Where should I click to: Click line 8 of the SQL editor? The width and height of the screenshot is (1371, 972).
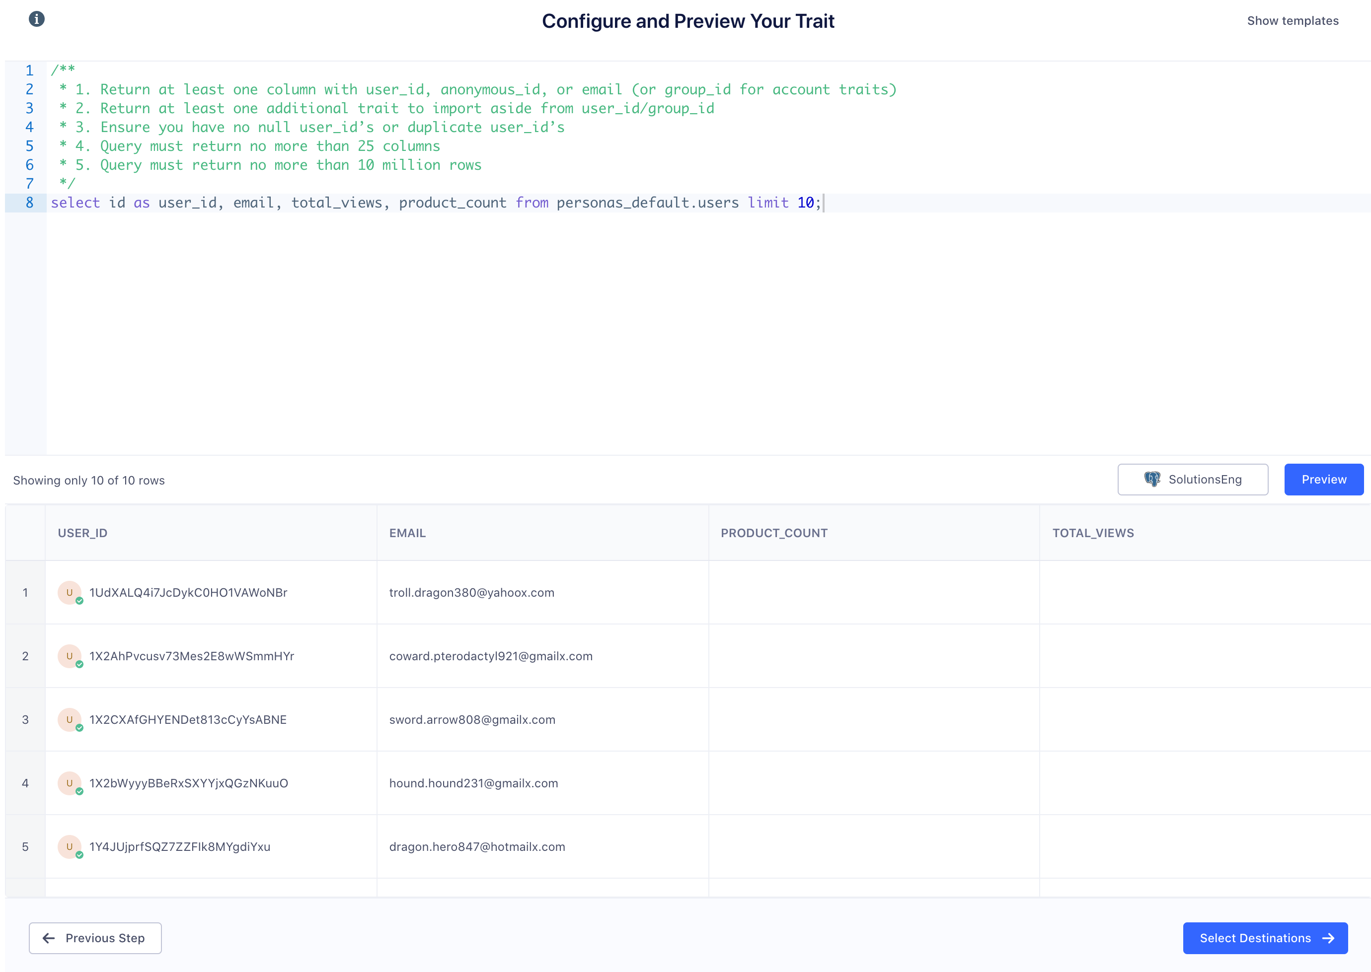tap(436, 203)
